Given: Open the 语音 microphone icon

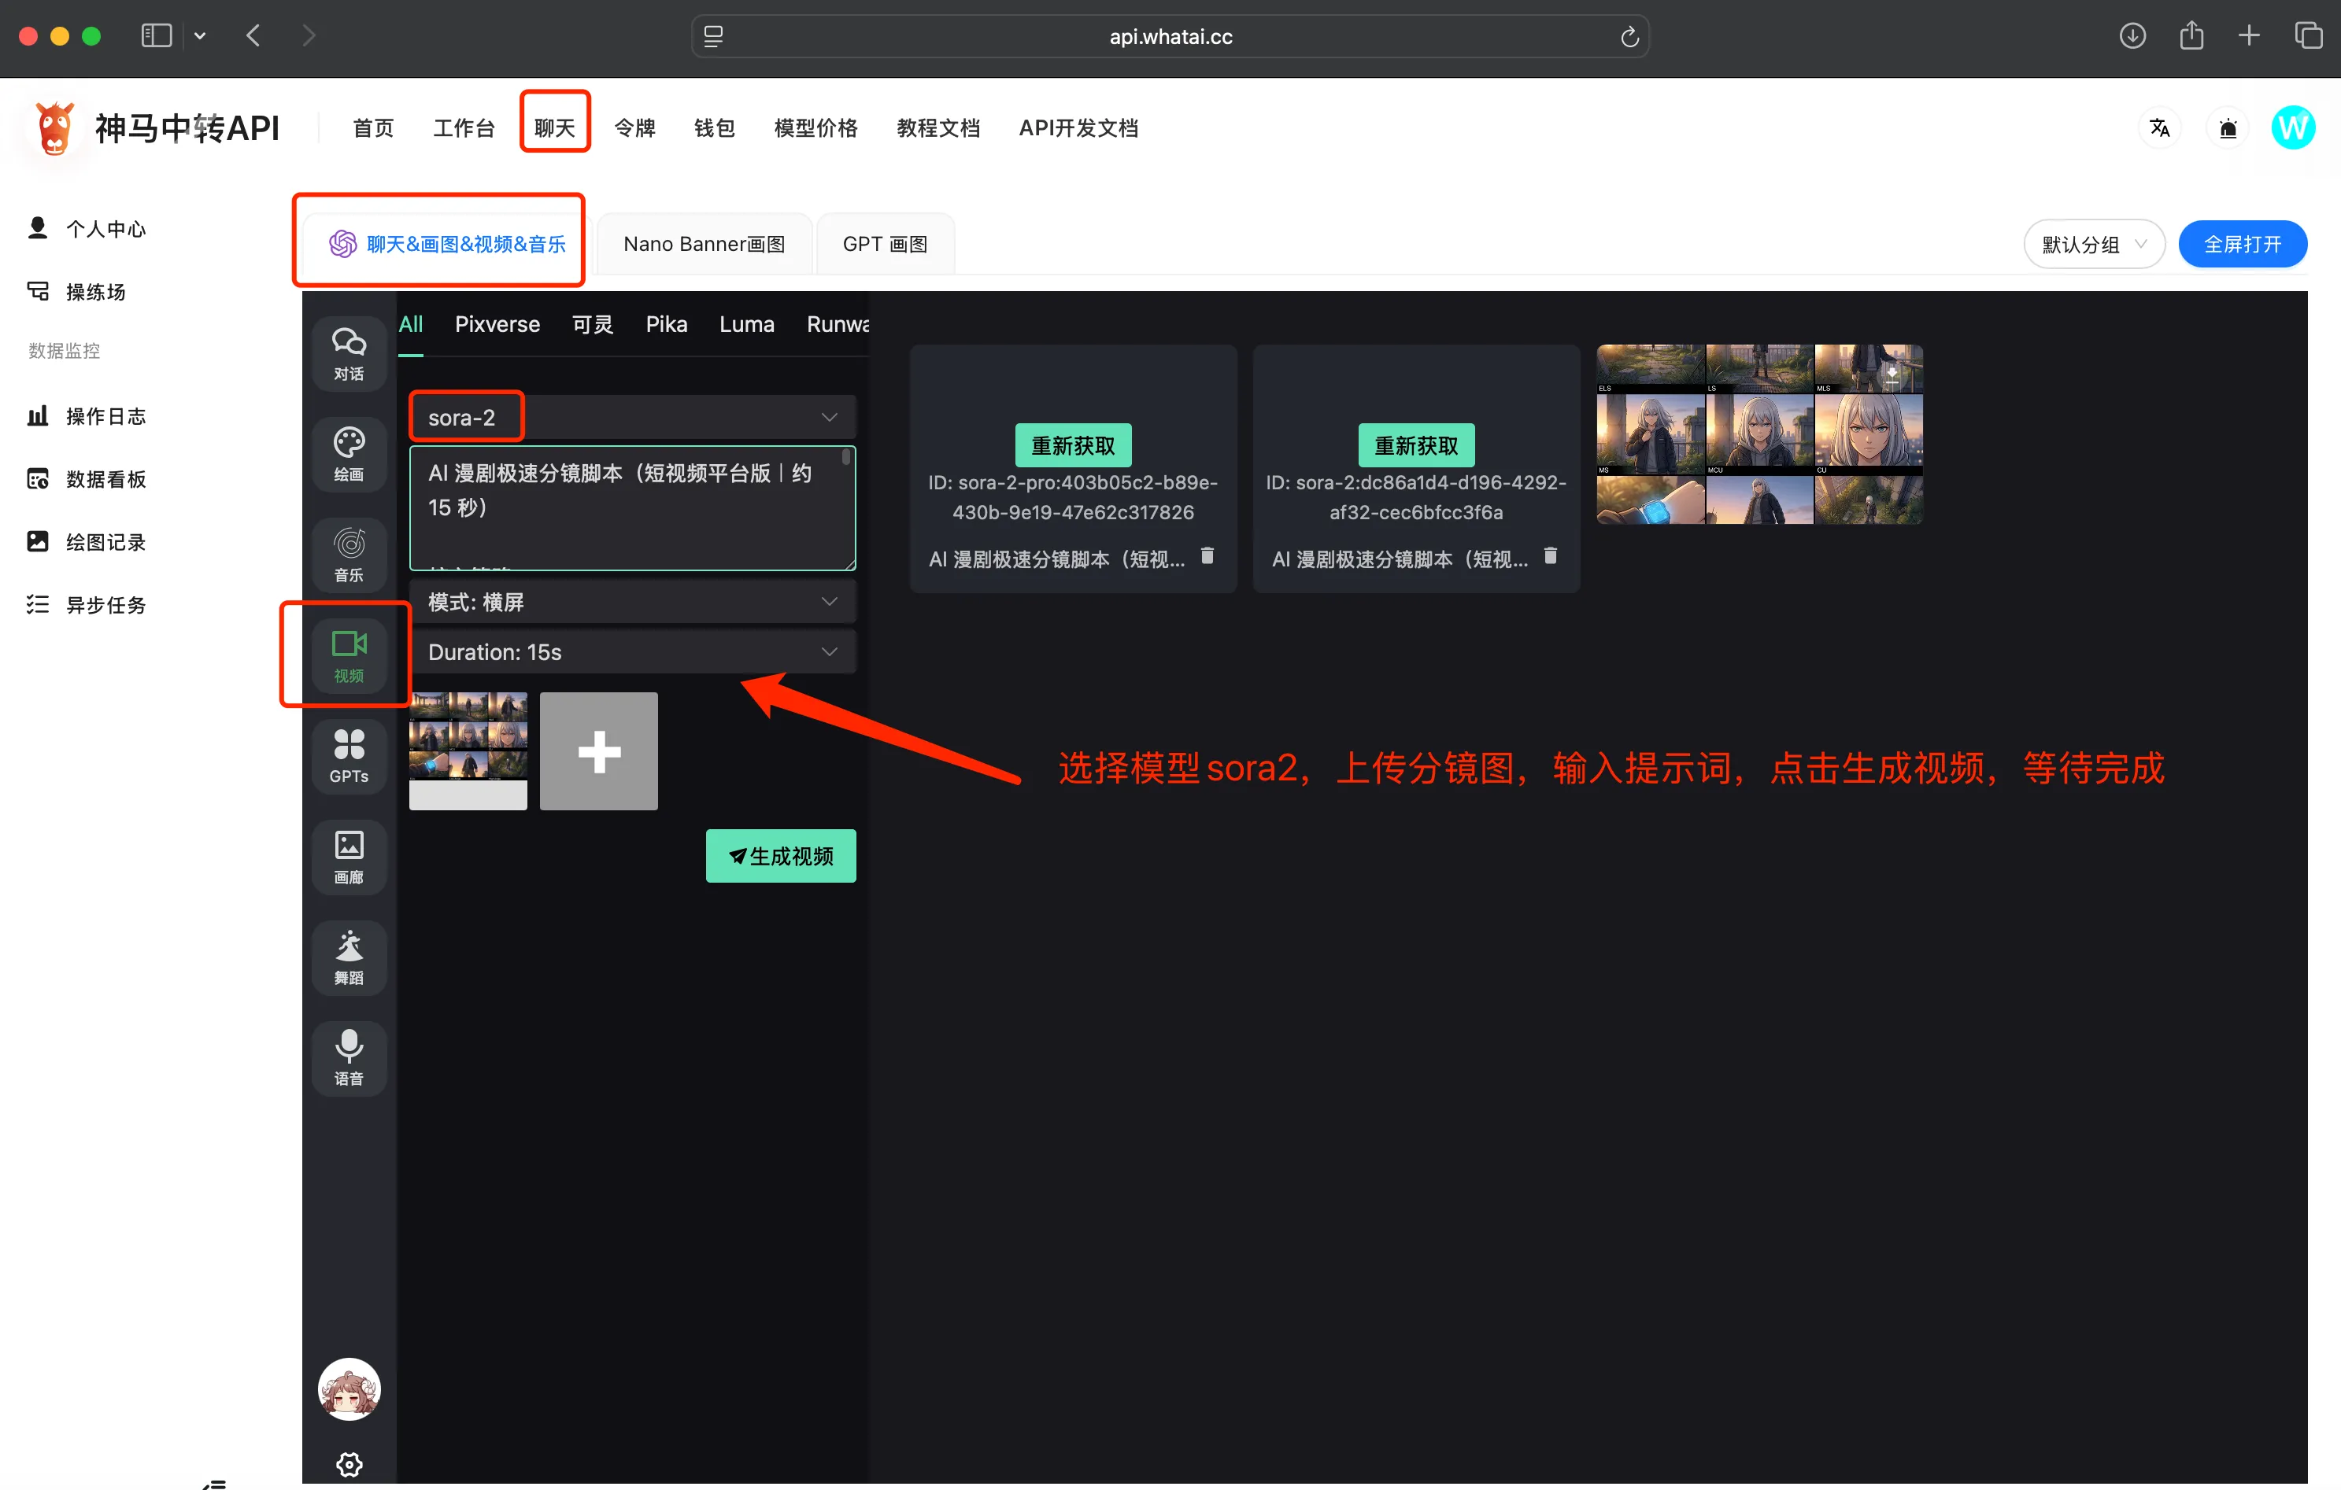Looking at the screenshot, I should [x=349, y=1058].
